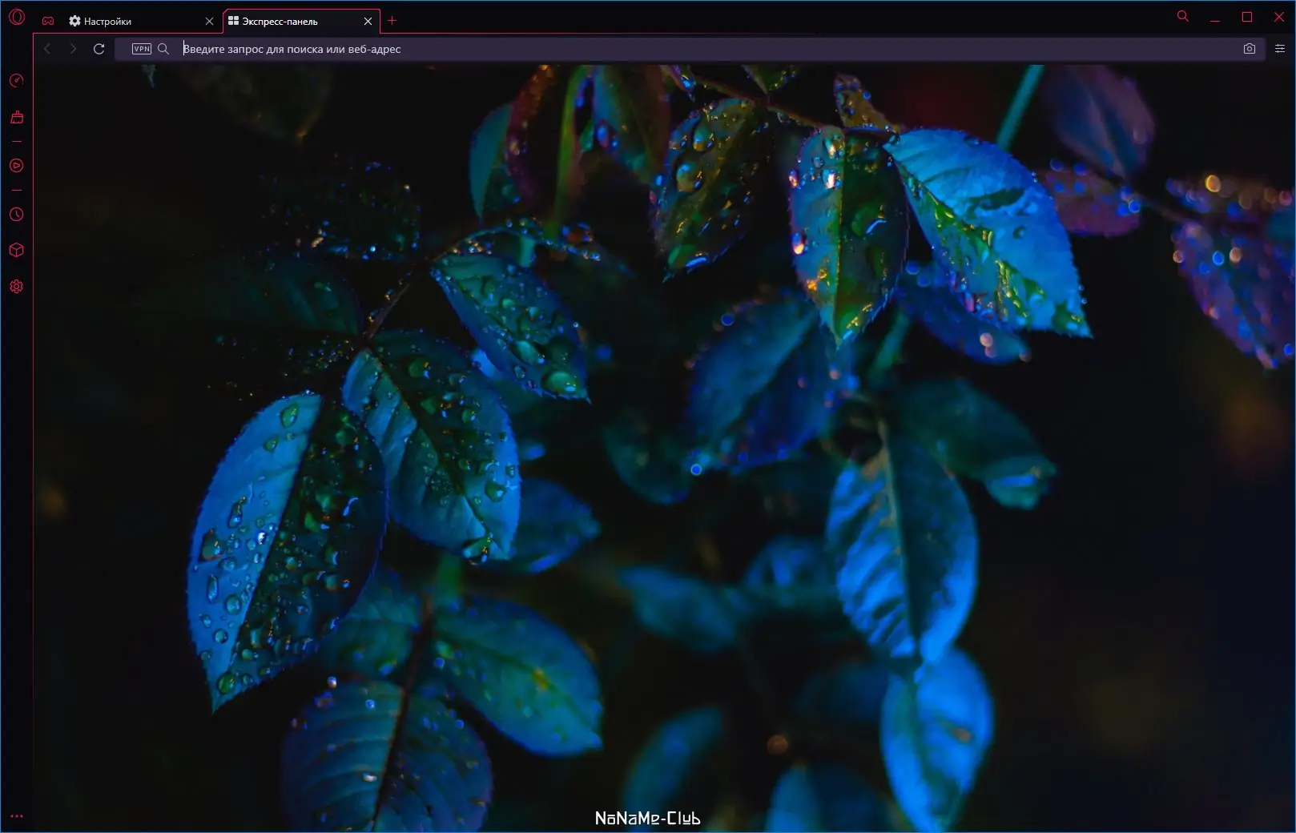This screenshot has width=1296, height=833.
Task: Open Easy Setup sliders icon
Action: (1279, 49)
